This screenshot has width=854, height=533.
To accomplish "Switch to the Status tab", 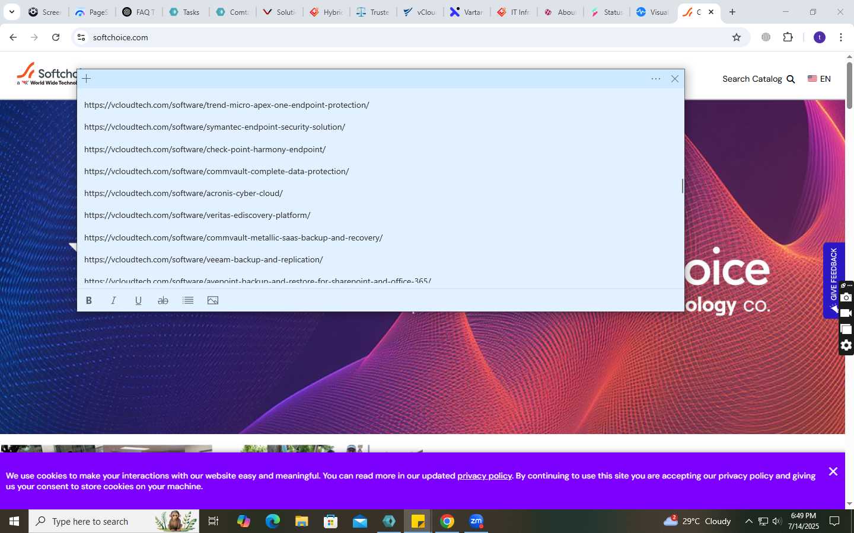I will (x=607, y=12).
